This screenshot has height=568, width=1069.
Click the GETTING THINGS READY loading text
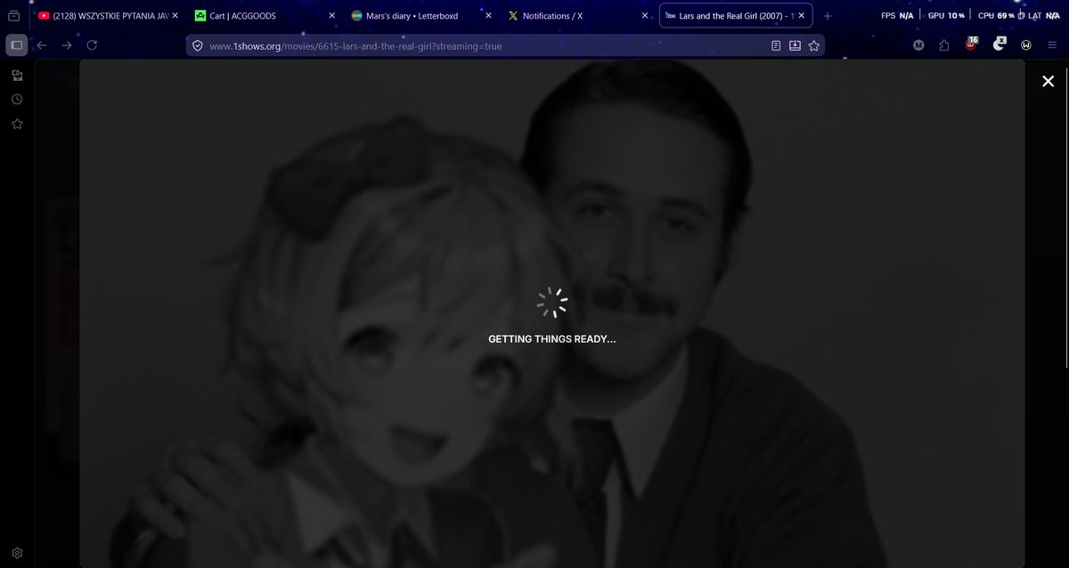pyautogui.click(x=551, y=339)
